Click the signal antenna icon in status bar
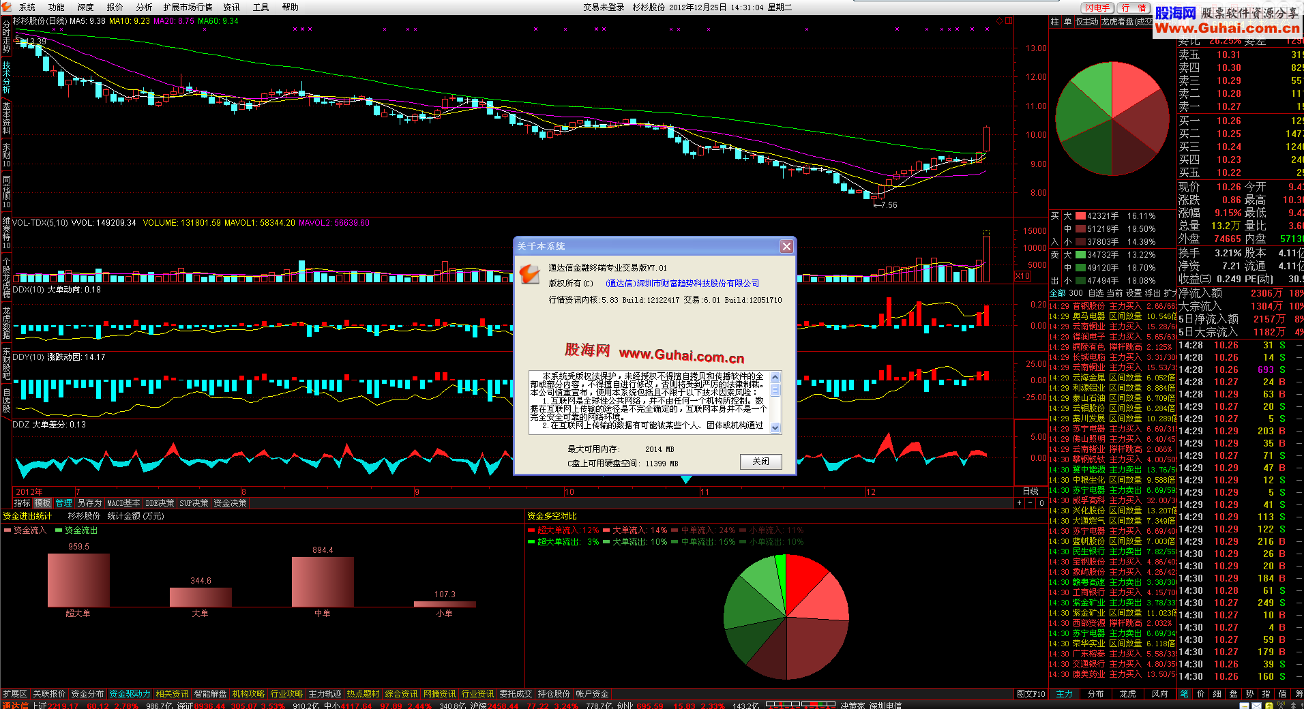Screen dimensions: 1304x709 [1281, 705]
